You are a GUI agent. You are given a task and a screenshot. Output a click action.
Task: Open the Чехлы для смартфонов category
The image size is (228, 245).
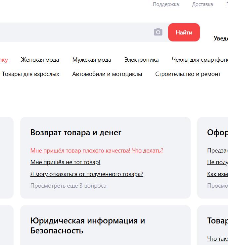coord(200,60)
